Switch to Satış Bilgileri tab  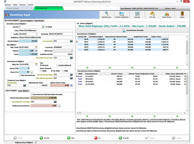(x=24, y=91)
